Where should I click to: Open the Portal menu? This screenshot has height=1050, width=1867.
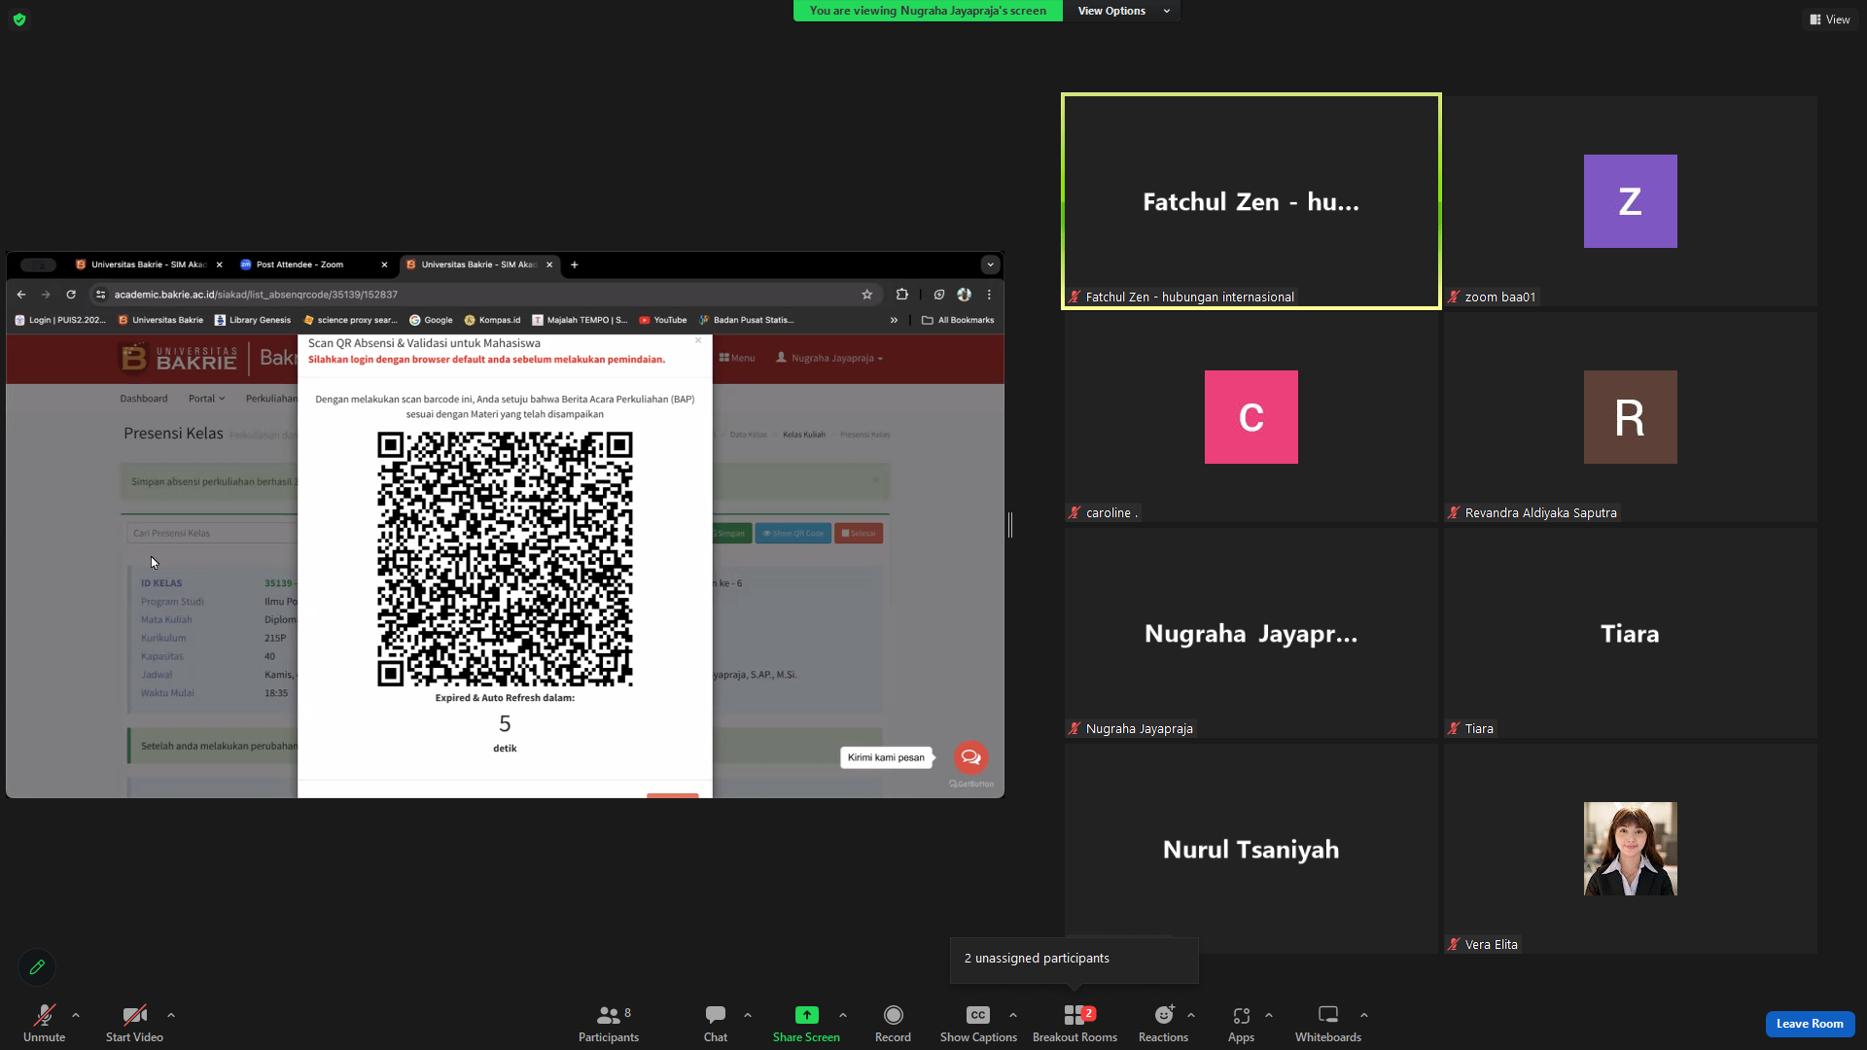tap(206, 399)
